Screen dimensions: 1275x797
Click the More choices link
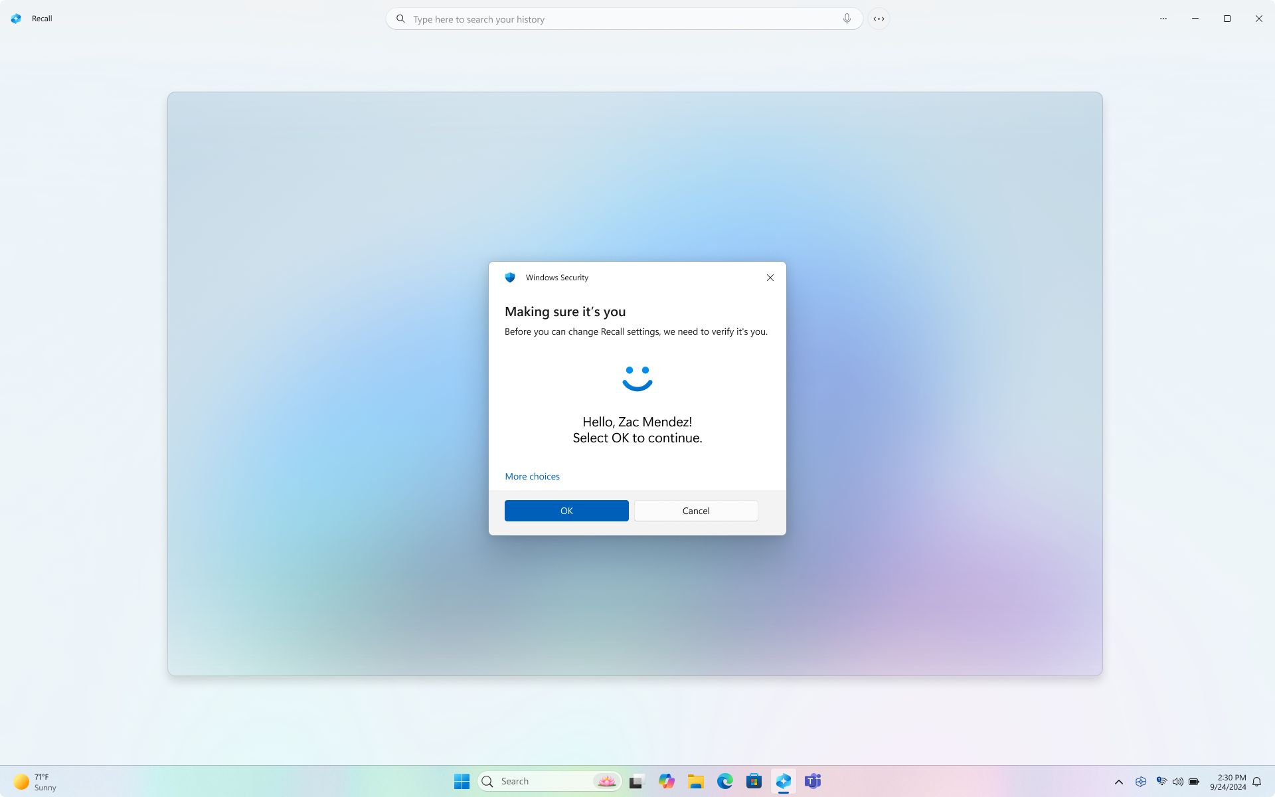point(533,477)
